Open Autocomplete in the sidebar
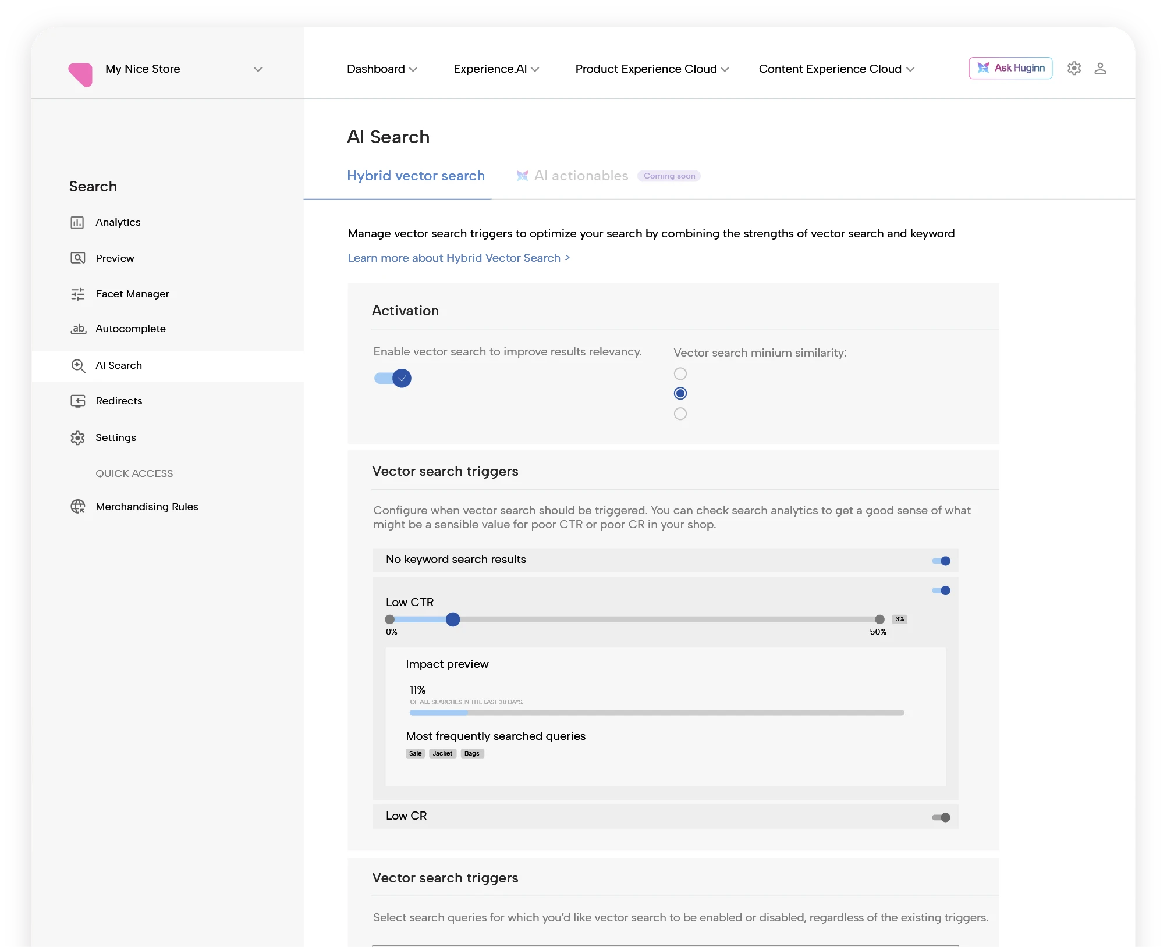This screenshot has width=1167, height=947. [131, 329]
